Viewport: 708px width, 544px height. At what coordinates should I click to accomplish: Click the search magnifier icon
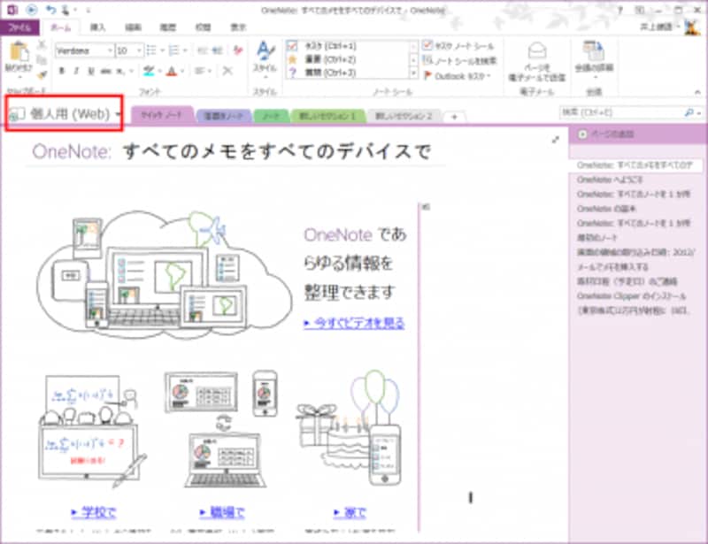[689, 112]
